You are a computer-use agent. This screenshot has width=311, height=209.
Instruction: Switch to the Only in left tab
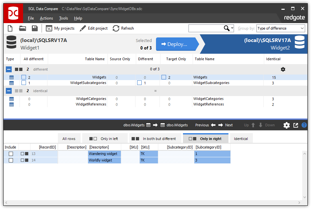click(105, 139)
